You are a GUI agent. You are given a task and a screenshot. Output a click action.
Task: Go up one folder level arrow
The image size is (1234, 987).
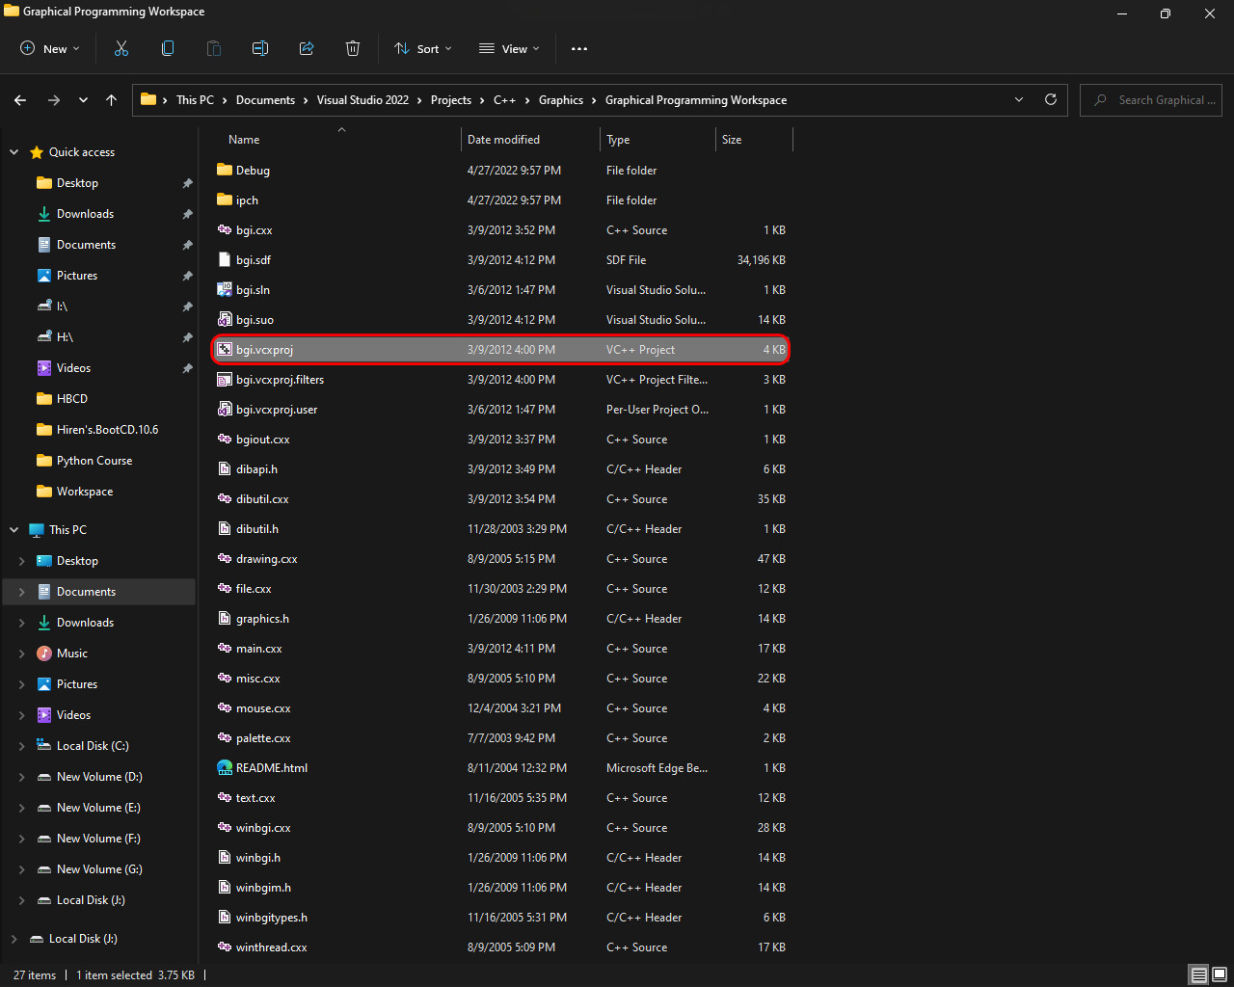(112, 100)
